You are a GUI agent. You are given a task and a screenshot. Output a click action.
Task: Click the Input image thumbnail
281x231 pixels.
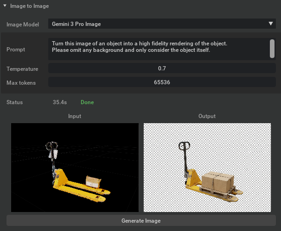pyautogui.click(x=75, y=168)
